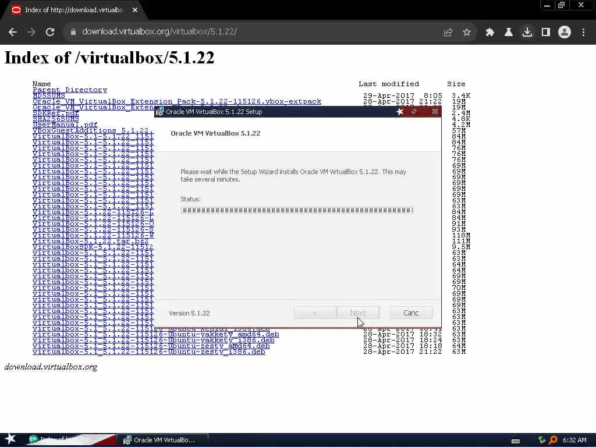Image resolution: width=596 pixels, height=447 pixels.
Task: Open the SDKRef.pdf link
Action: tap(56, 113)
